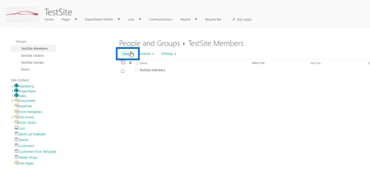Sort by the Name column header
370x172 pixels.
tap(143, 63)
